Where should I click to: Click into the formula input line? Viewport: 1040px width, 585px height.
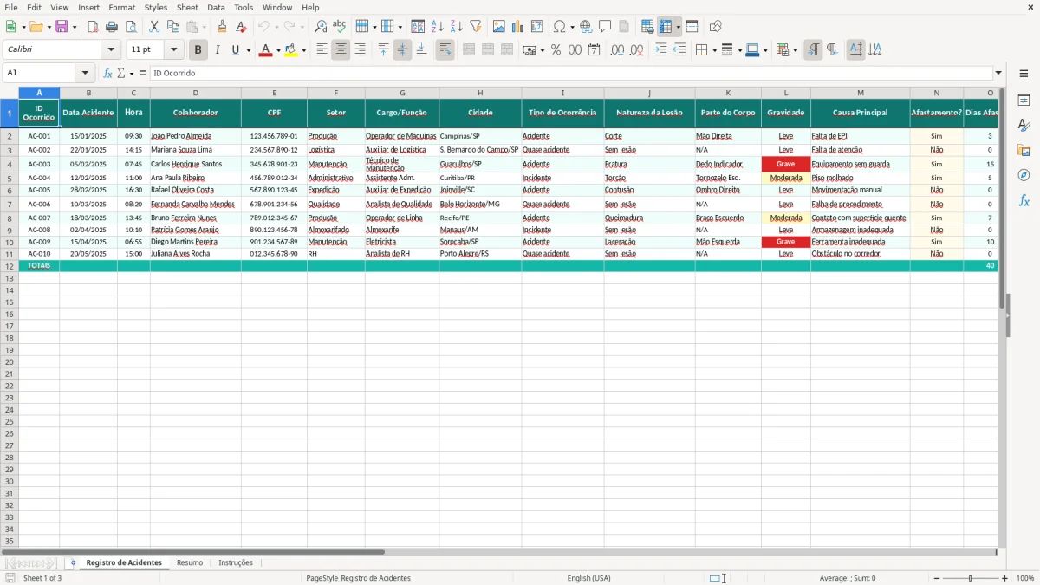570,73
